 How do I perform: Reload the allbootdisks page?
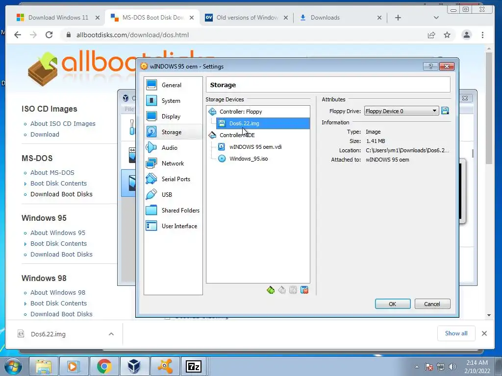point(49,35)
